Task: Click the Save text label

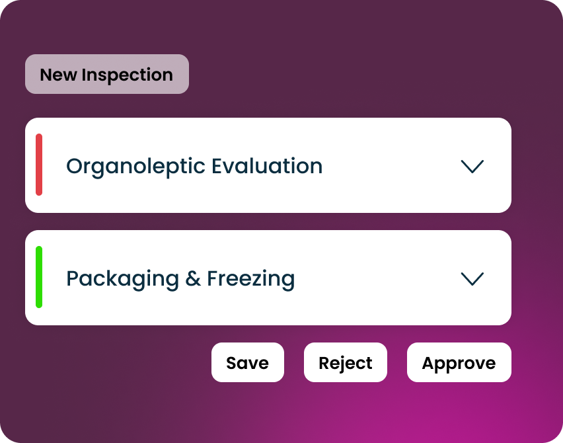Action: [247, 363]
